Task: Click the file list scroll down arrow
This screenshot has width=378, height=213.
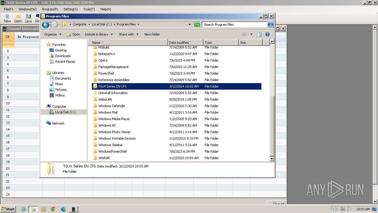Action: (272, 159)
